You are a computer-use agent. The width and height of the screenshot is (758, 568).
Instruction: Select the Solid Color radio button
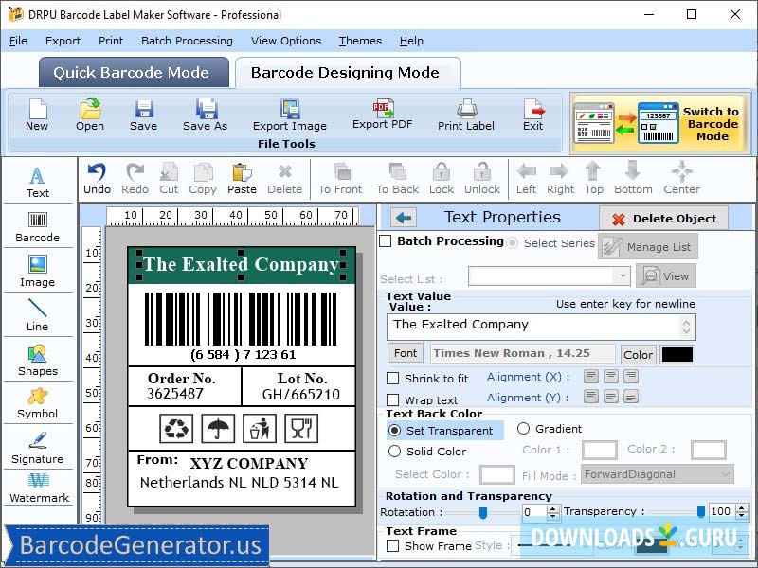396,452
